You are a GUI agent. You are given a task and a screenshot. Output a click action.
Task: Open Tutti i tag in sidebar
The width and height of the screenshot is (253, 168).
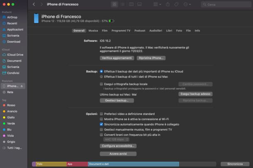point(13,148)
